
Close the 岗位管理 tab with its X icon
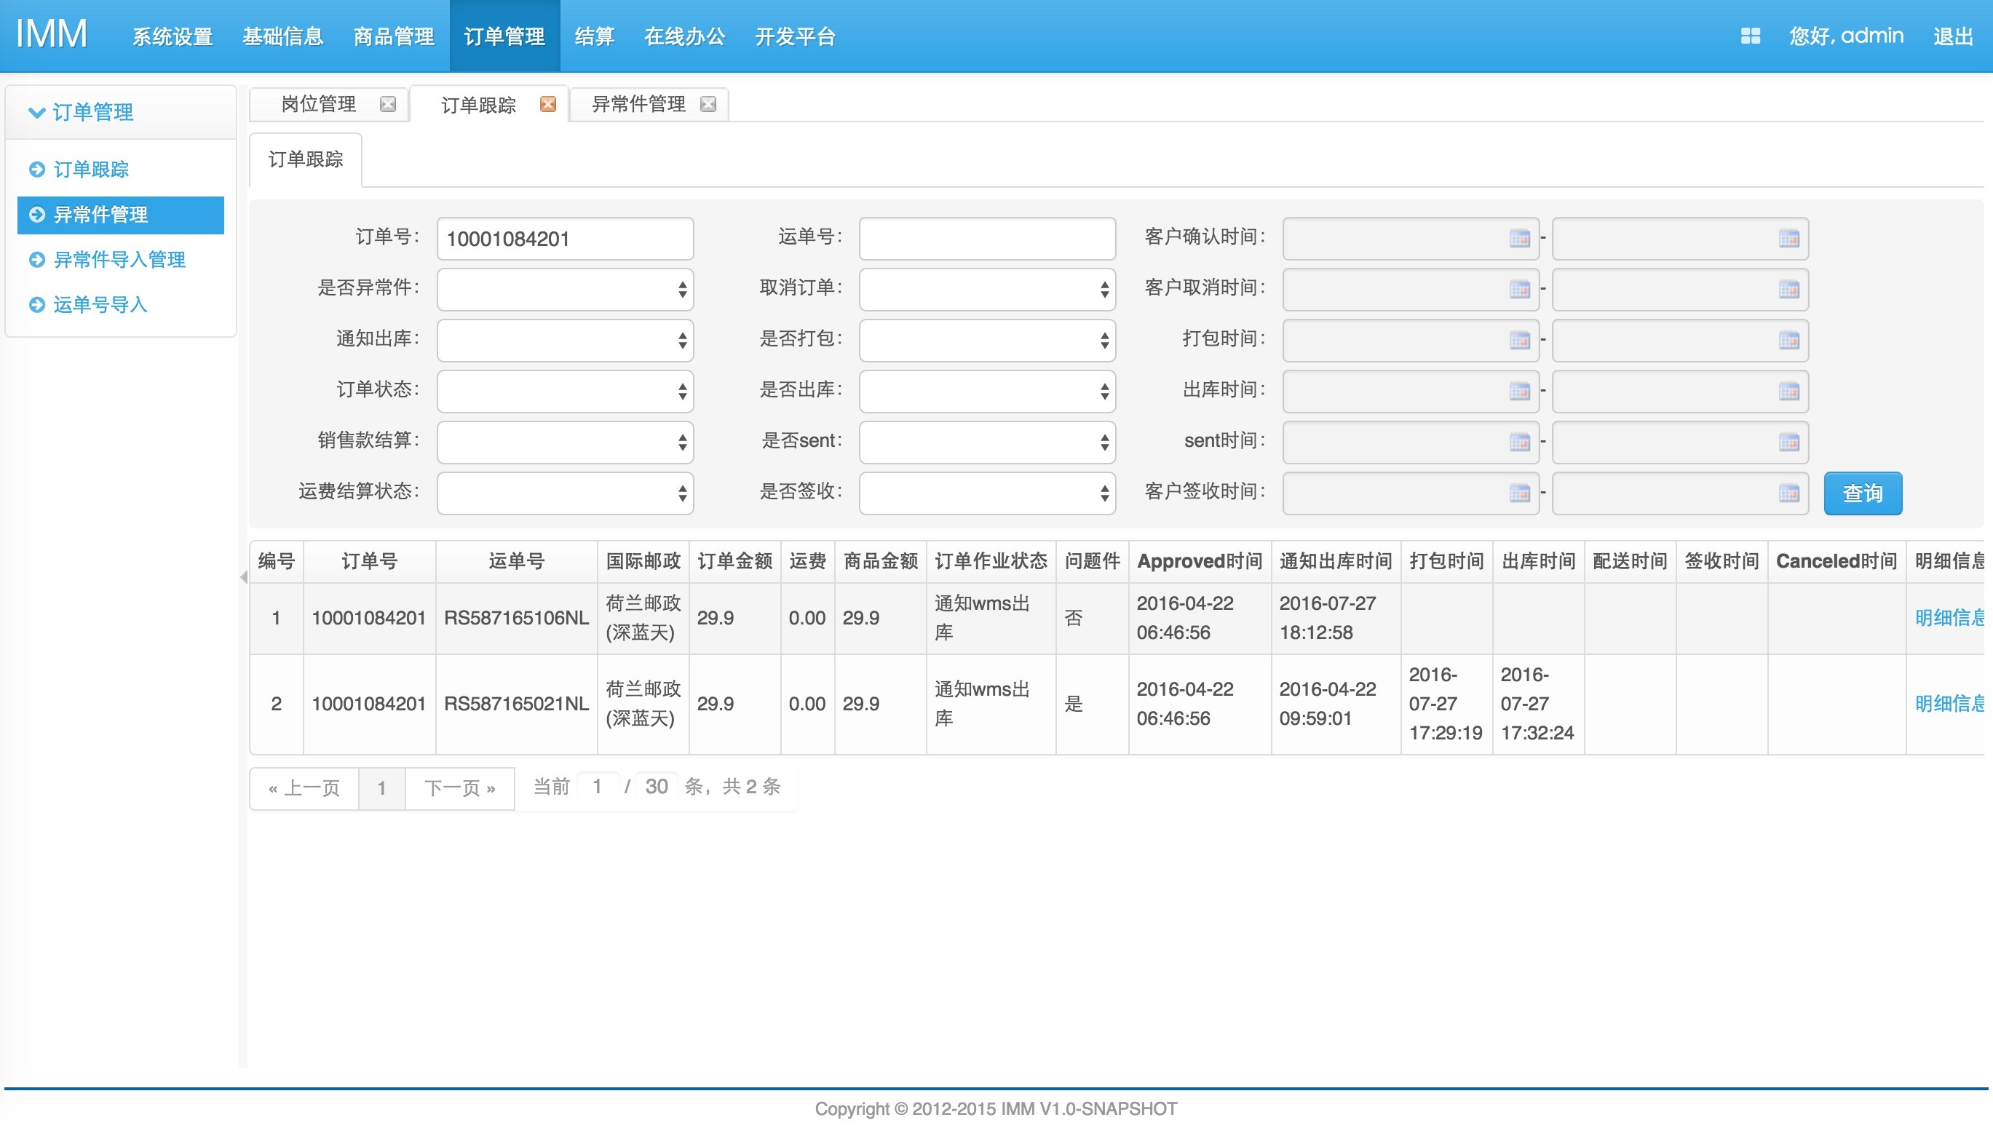coord(387,104)
